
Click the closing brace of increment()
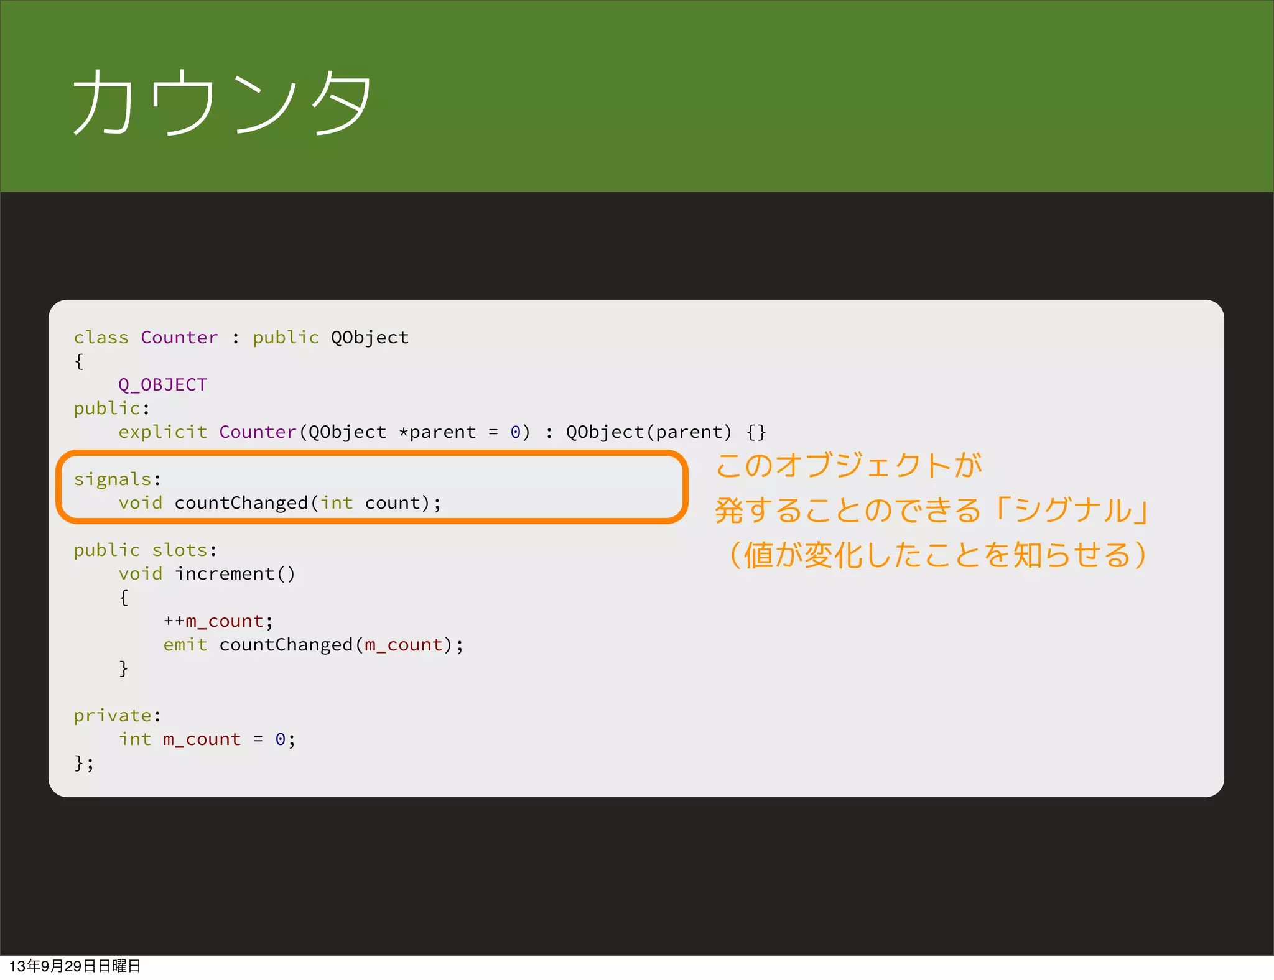pyautogui.click(x=124, y=668)
